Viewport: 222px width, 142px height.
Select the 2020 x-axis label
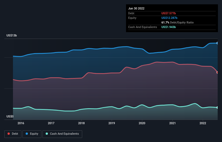tap(142, 123)
